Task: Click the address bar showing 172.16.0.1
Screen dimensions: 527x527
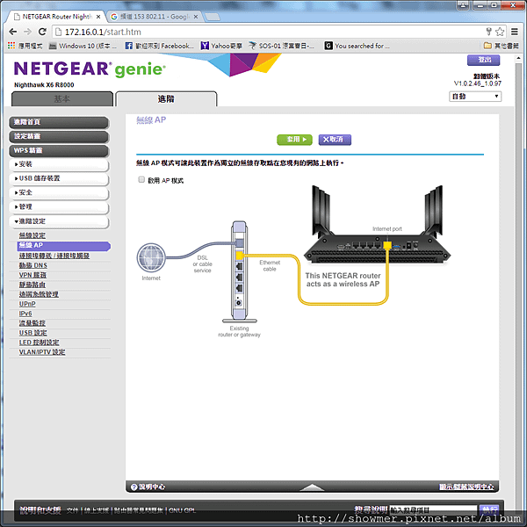Action: coord(271,32)
